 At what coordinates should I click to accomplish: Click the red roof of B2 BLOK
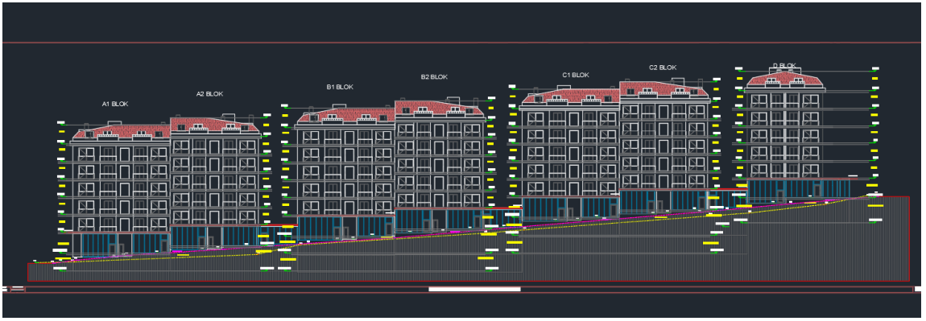[x=440, y=108]
